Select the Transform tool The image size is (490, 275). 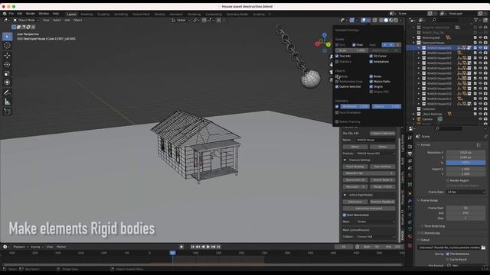[x=7, y=82]
